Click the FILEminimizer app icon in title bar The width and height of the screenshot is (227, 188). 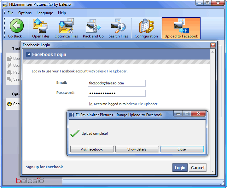tap(5, 4)
